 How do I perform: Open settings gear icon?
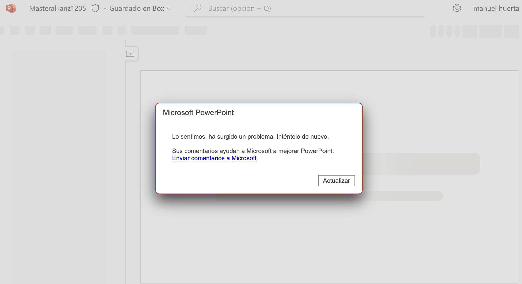tap(457, 8)
